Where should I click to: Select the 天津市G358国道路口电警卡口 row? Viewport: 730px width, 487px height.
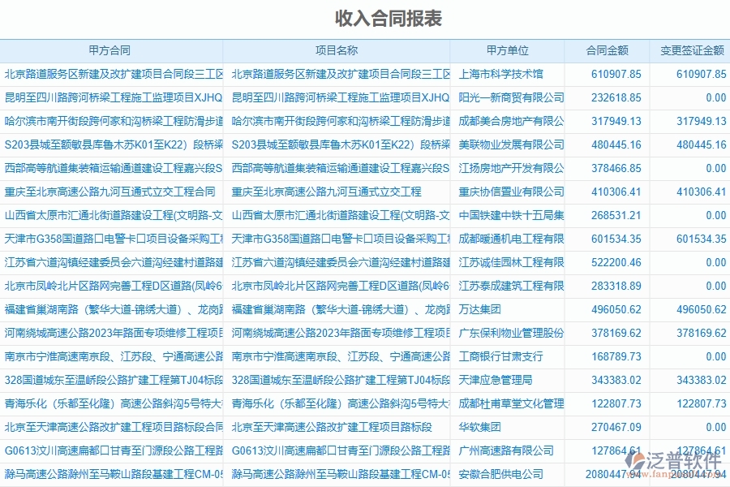click(113, 239)
